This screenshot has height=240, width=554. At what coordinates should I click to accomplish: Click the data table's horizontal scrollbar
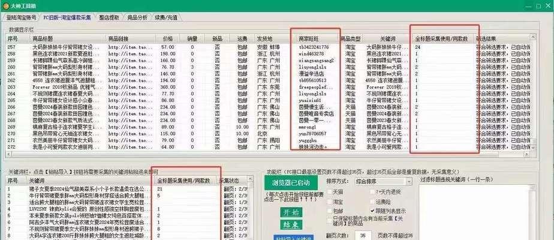268,154
